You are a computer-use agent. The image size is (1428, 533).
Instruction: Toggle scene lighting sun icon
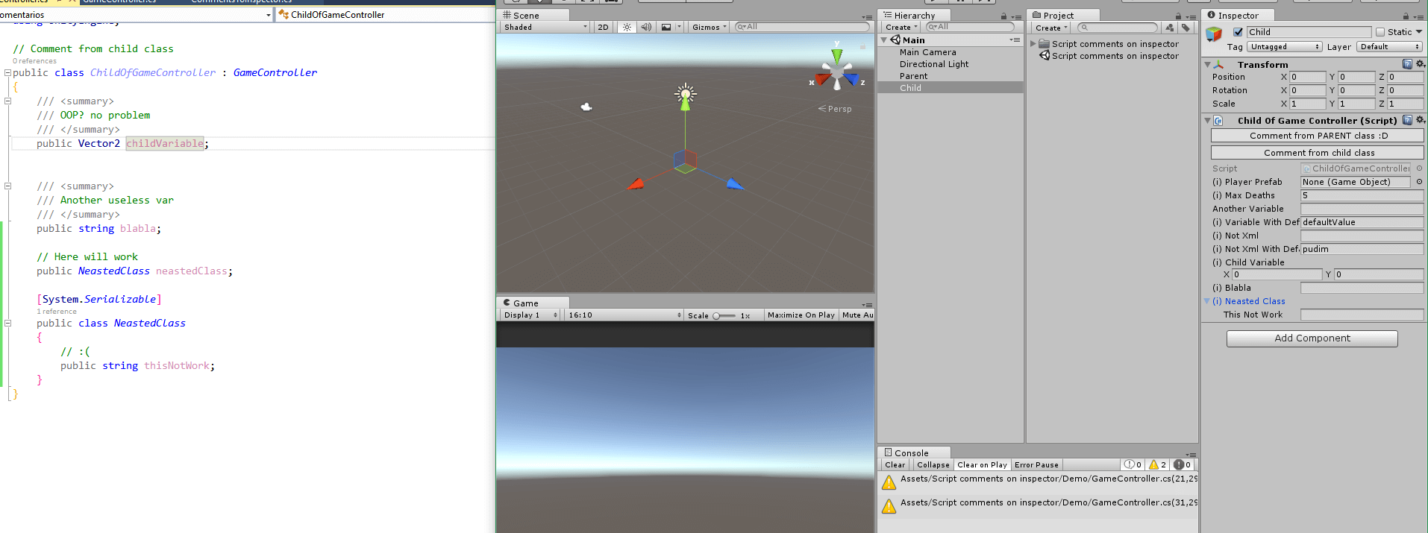(x=627, y=27)
